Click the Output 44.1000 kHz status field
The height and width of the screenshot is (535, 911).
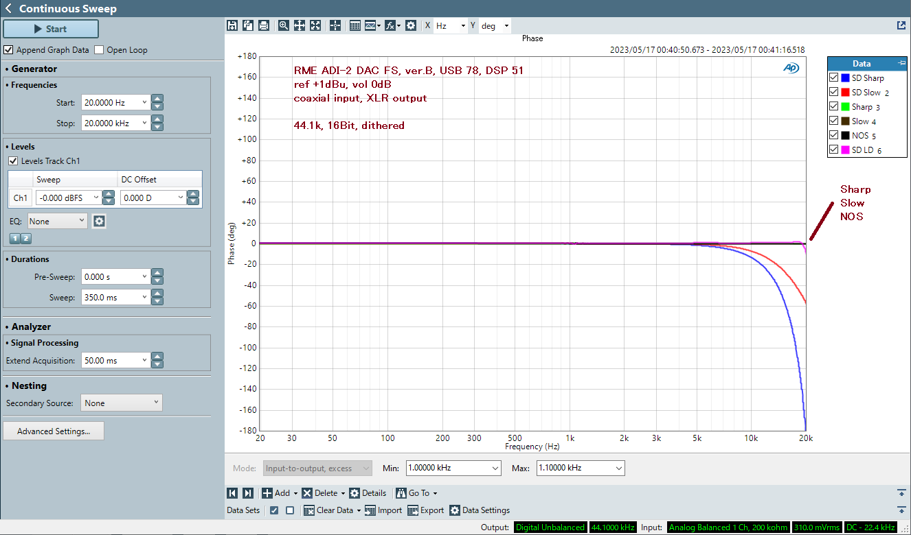[613, 527]
